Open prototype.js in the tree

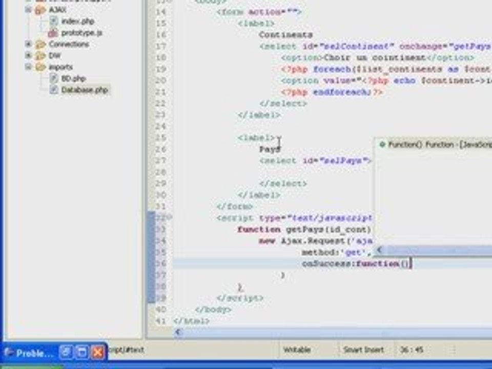[81, 33]
